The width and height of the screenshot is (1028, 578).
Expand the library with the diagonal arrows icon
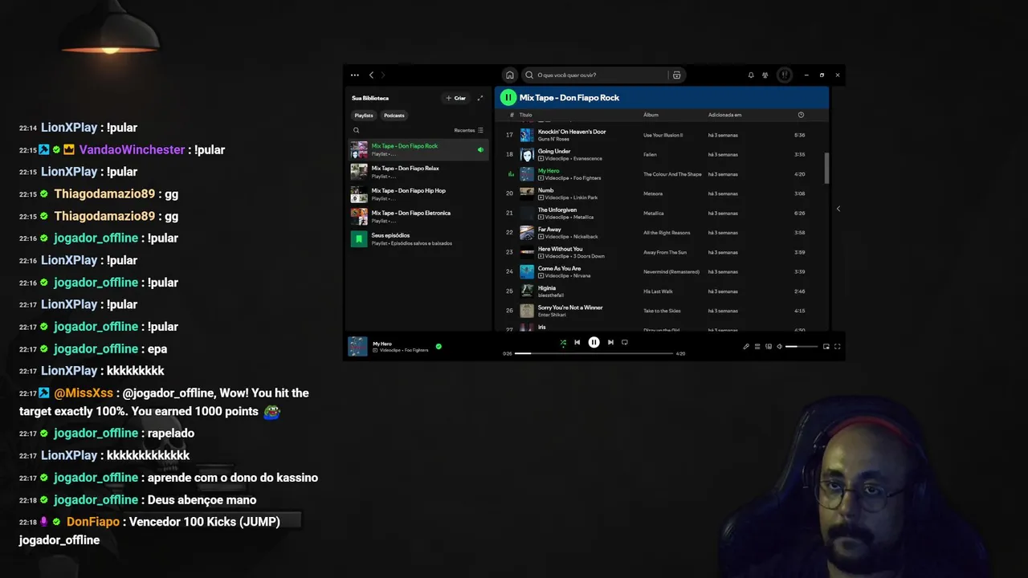pyautogui.click(x=480, y=98)
